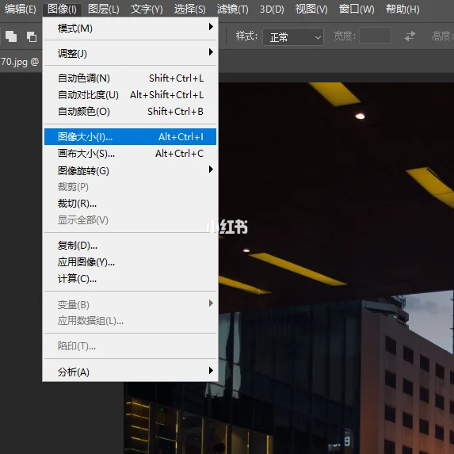Open the 滤镜(T) menu
The height and width of the screenshot is (454, 454).
[x=232, y=10]
